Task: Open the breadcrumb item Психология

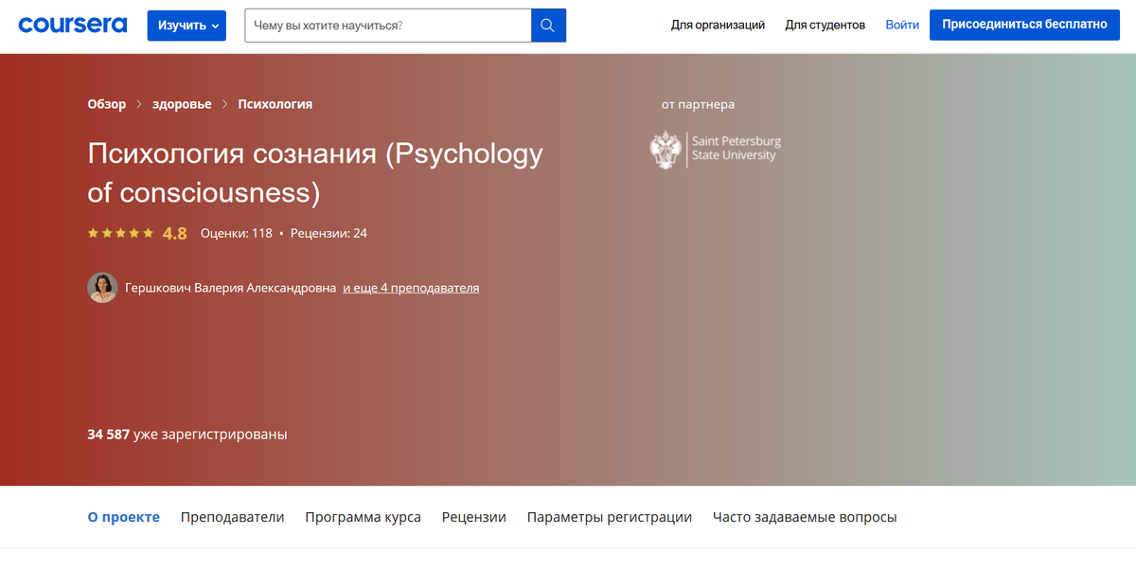Action: pos(275,104)
